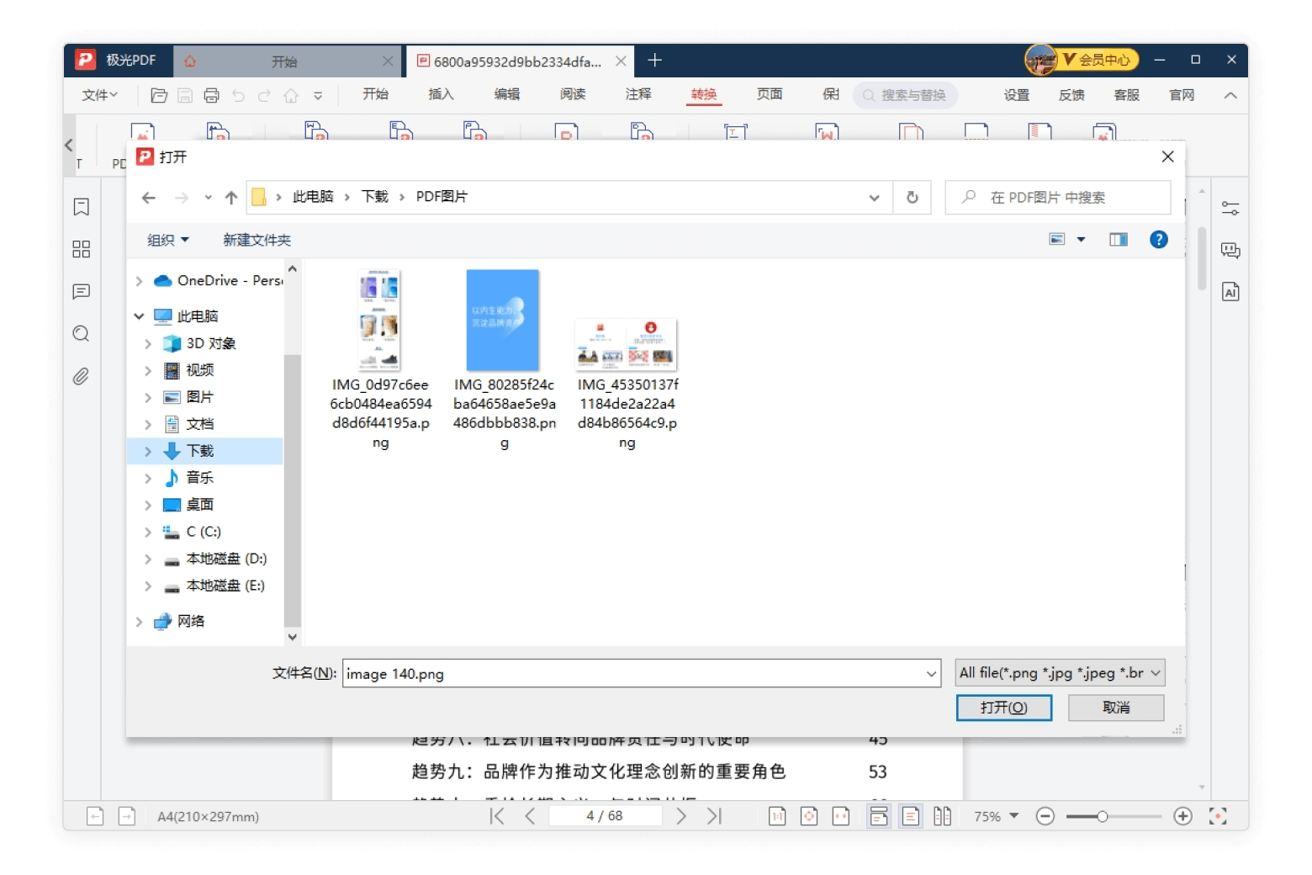This screenshot has width=1312, height=875.
Task: Collapse the 此电脑 tree node
Action: 140,316
